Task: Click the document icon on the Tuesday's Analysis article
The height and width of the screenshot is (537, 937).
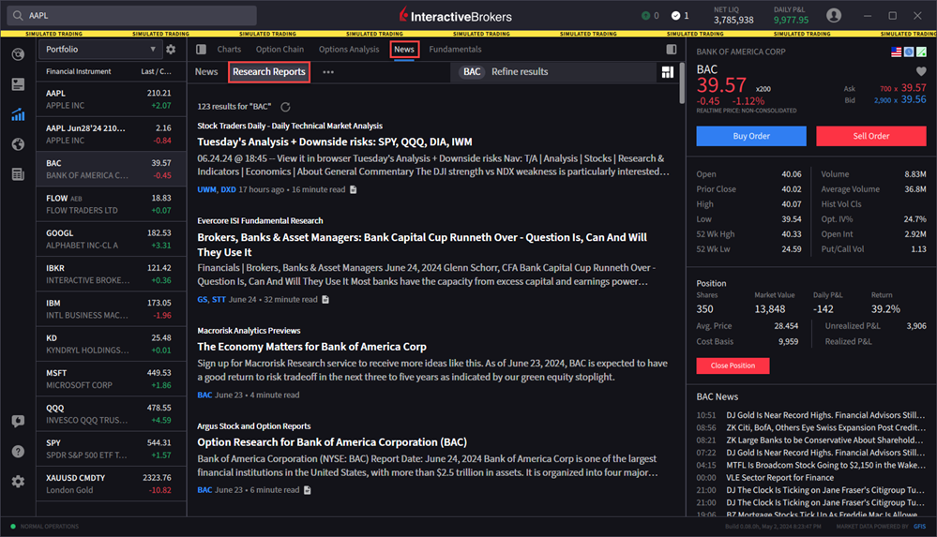Action: tap(354, 190)
